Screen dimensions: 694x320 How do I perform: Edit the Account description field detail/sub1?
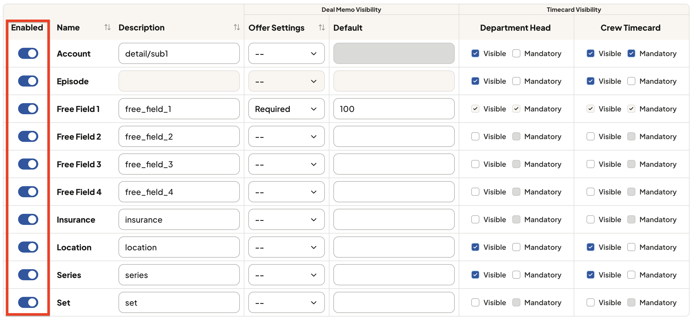pyautogui.click(x=179, y=53)
